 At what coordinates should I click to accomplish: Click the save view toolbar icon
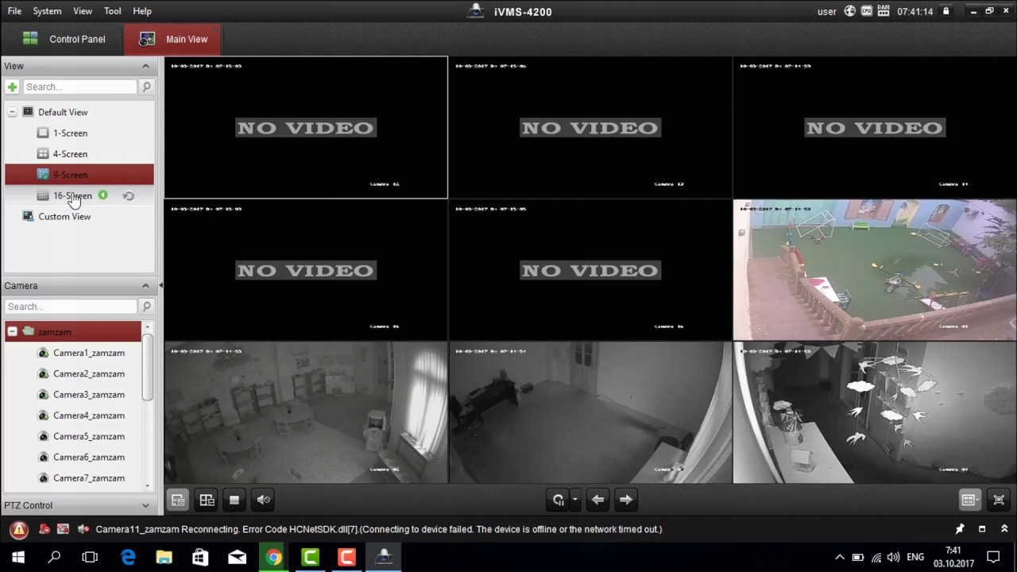(x=178, y=500)
